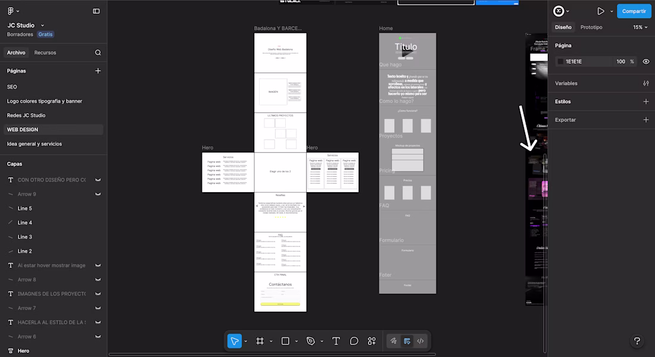
Task: Switch to Prototipo tab
Action: pos(591,27)
